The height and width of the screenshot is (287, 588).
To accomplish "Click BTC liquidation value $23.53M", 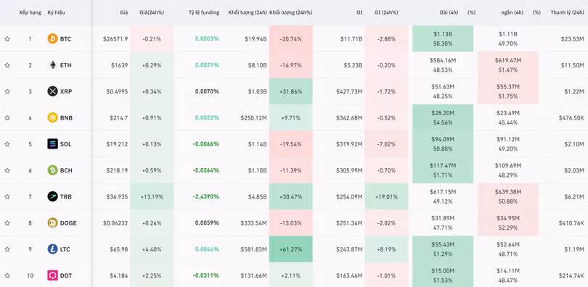I will [x=572, y=39].
